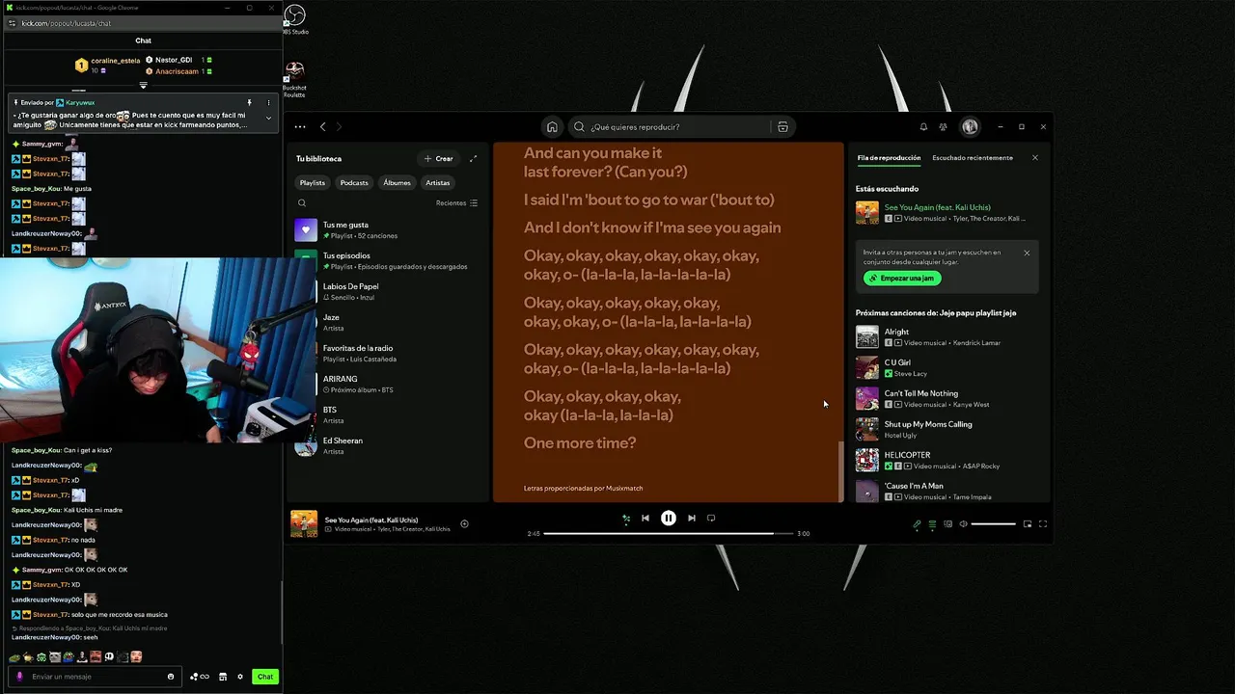The image size is (1235, 694).
Task: Pause the current song
Action: (668, 518)
